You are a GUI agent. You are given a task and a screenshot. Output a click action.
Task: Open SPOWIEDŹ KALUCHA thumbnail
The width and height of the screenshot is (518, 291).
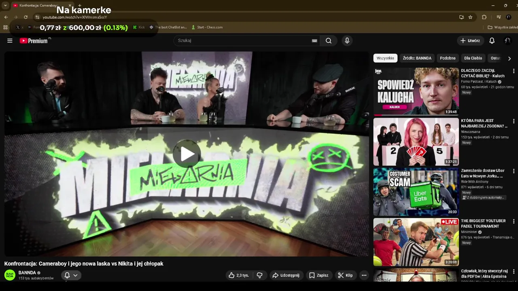pos(416,91)
